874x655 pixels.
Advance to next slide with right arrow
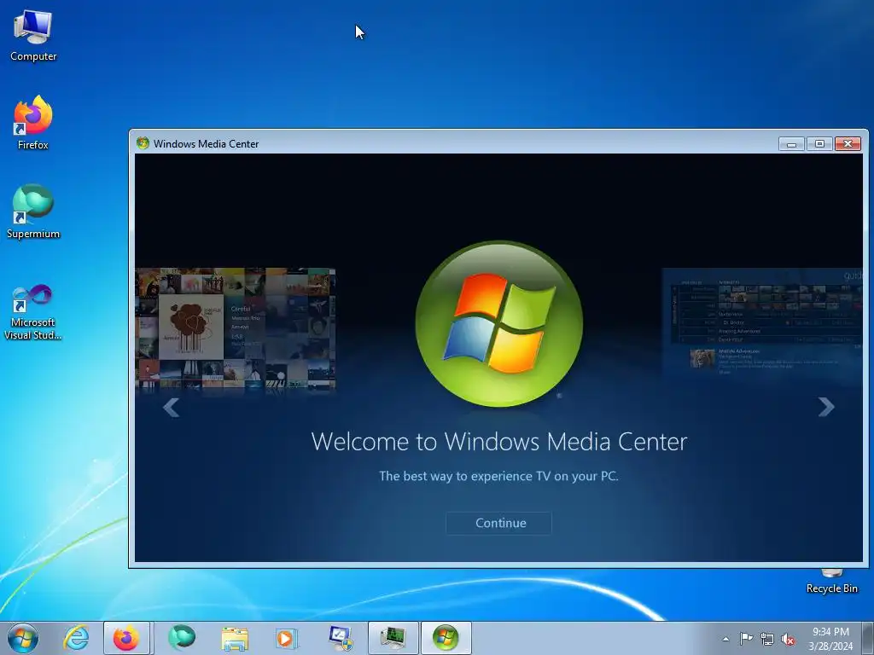click(826, 407)
